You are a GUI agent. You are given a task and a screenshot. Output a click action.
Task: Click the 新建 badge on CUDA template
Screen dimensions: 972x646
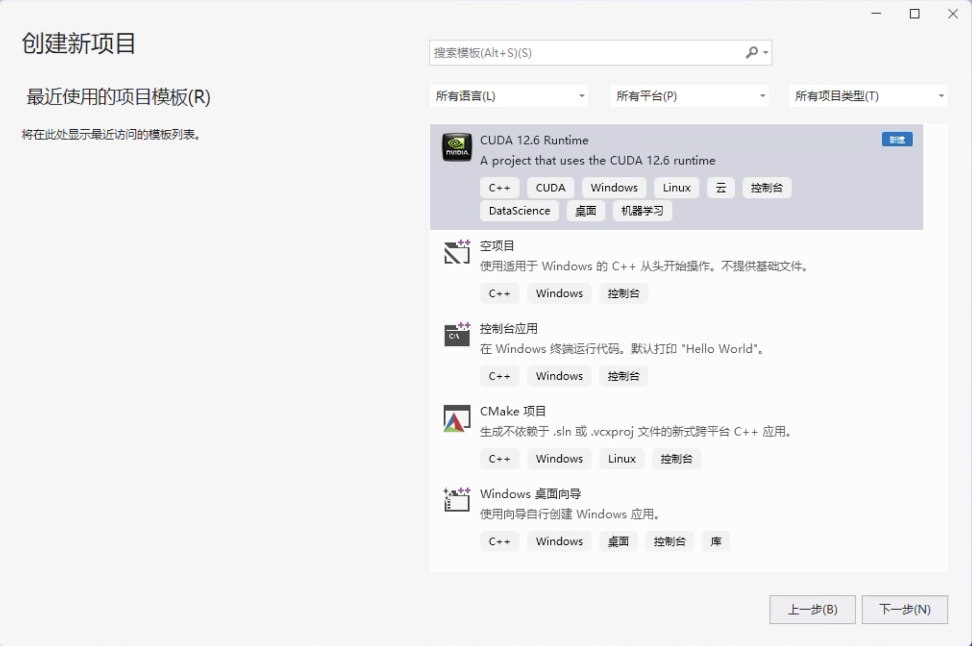897,139
